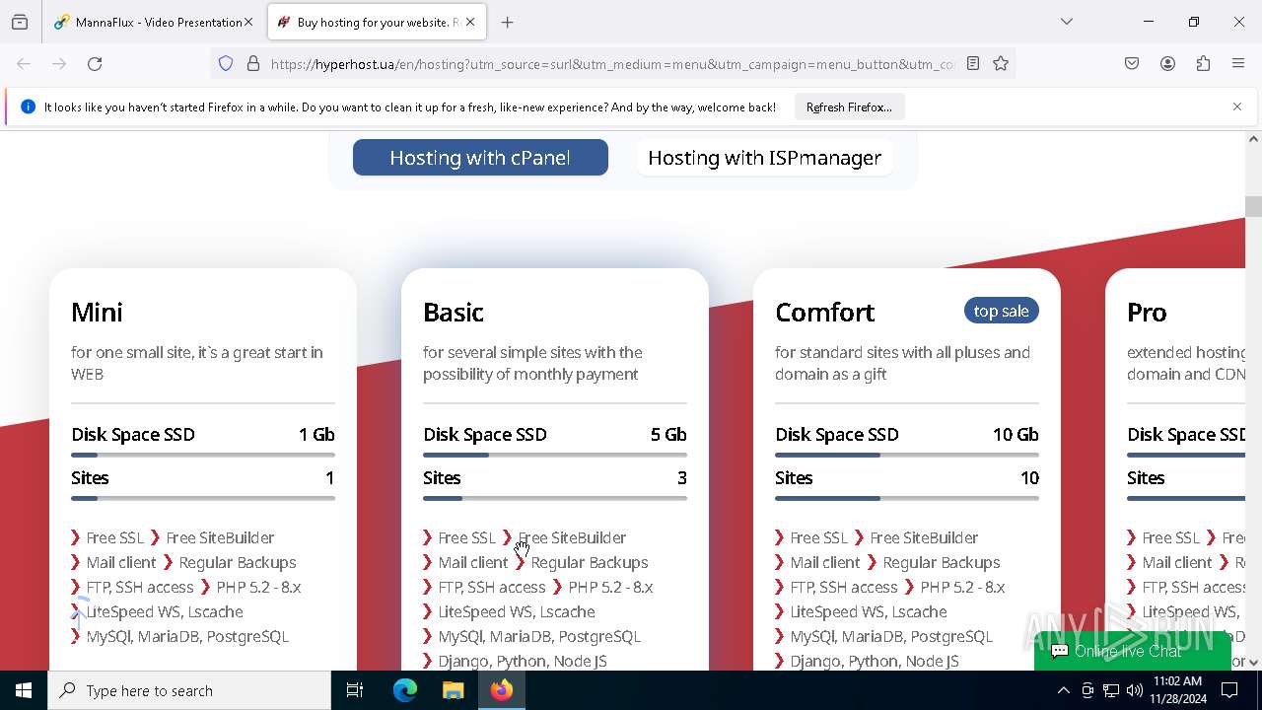Expand the list all tabs dropdown
Viewport: 1262px width, 710px height.
pyautogui.click(x=1067, y=22)
